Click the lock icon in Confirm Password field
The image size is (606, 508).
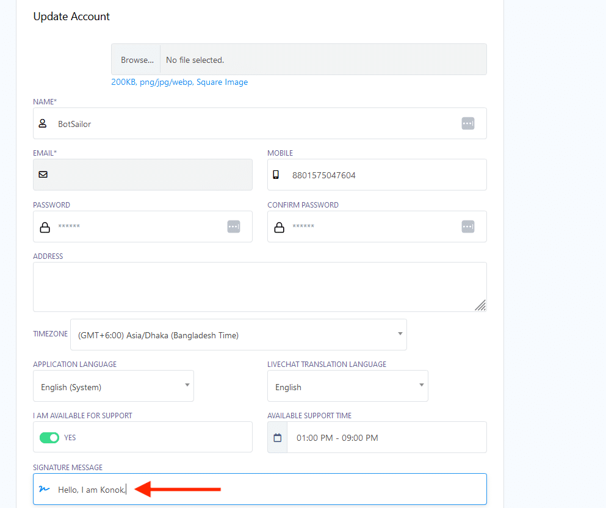click(279, 227)
